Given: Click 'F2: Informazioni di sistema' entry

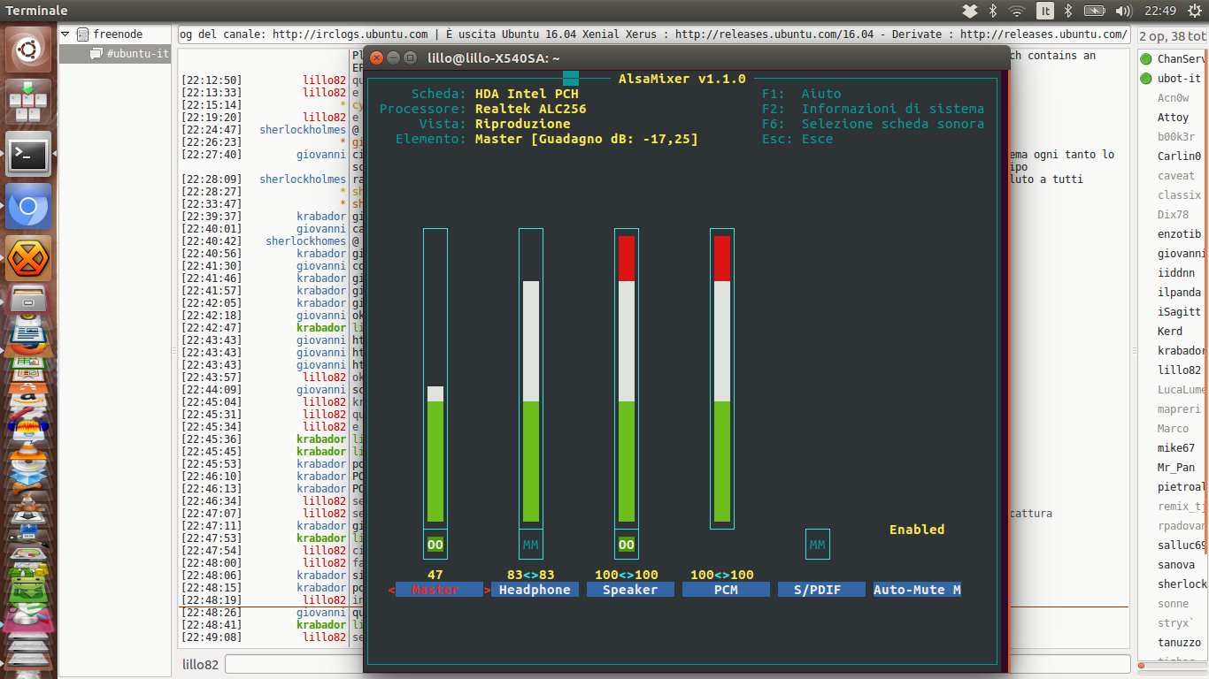Looking at the screenshot, I should [x=874, y=109].
